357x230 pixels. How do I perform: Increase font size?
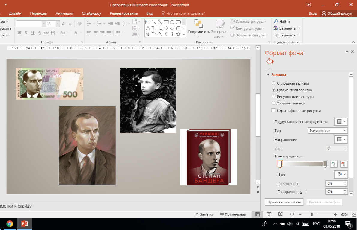(x=64, y=24)
